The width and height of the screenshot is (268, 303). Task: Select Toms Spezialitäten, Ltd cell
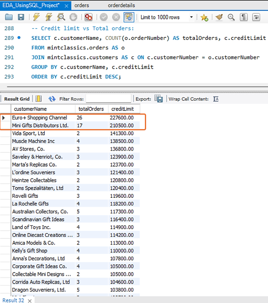43,188
